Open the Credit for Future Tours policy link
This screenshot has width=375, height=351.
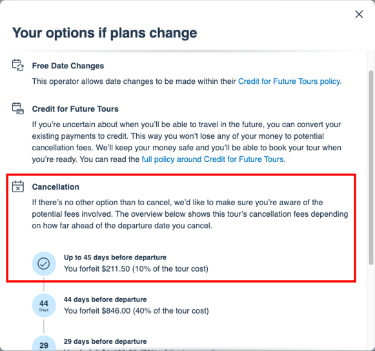point(289,81)
